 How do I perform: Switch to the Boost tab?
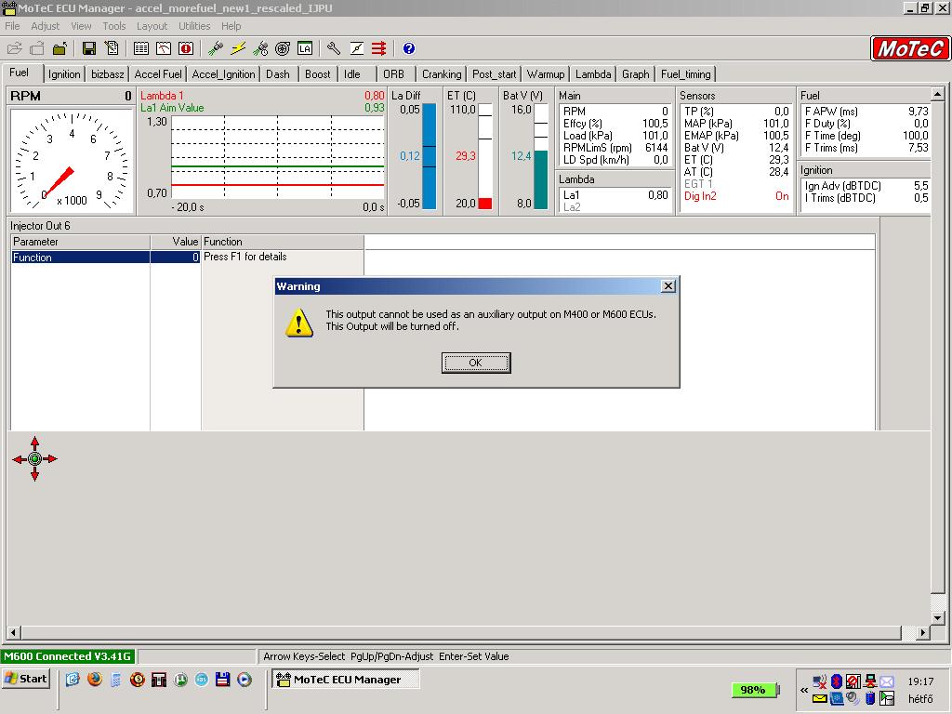coord(318,74)
